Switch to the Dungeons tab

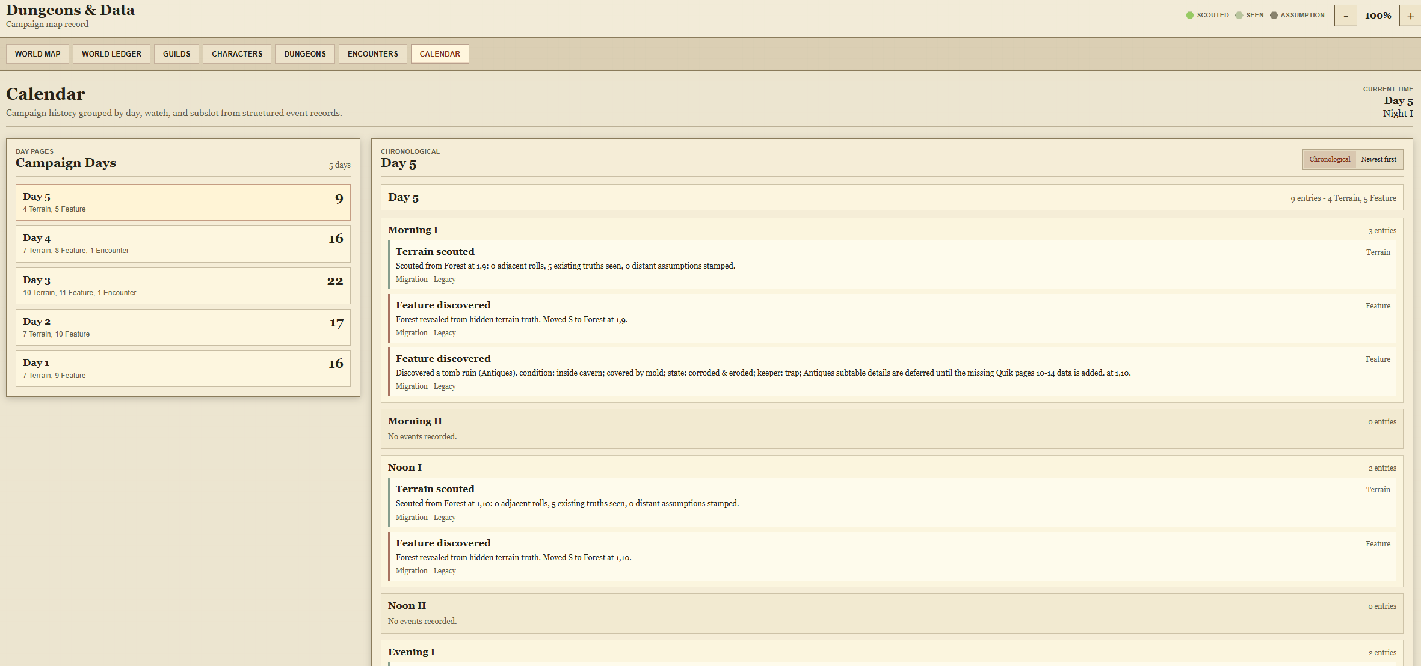[305, 54]
